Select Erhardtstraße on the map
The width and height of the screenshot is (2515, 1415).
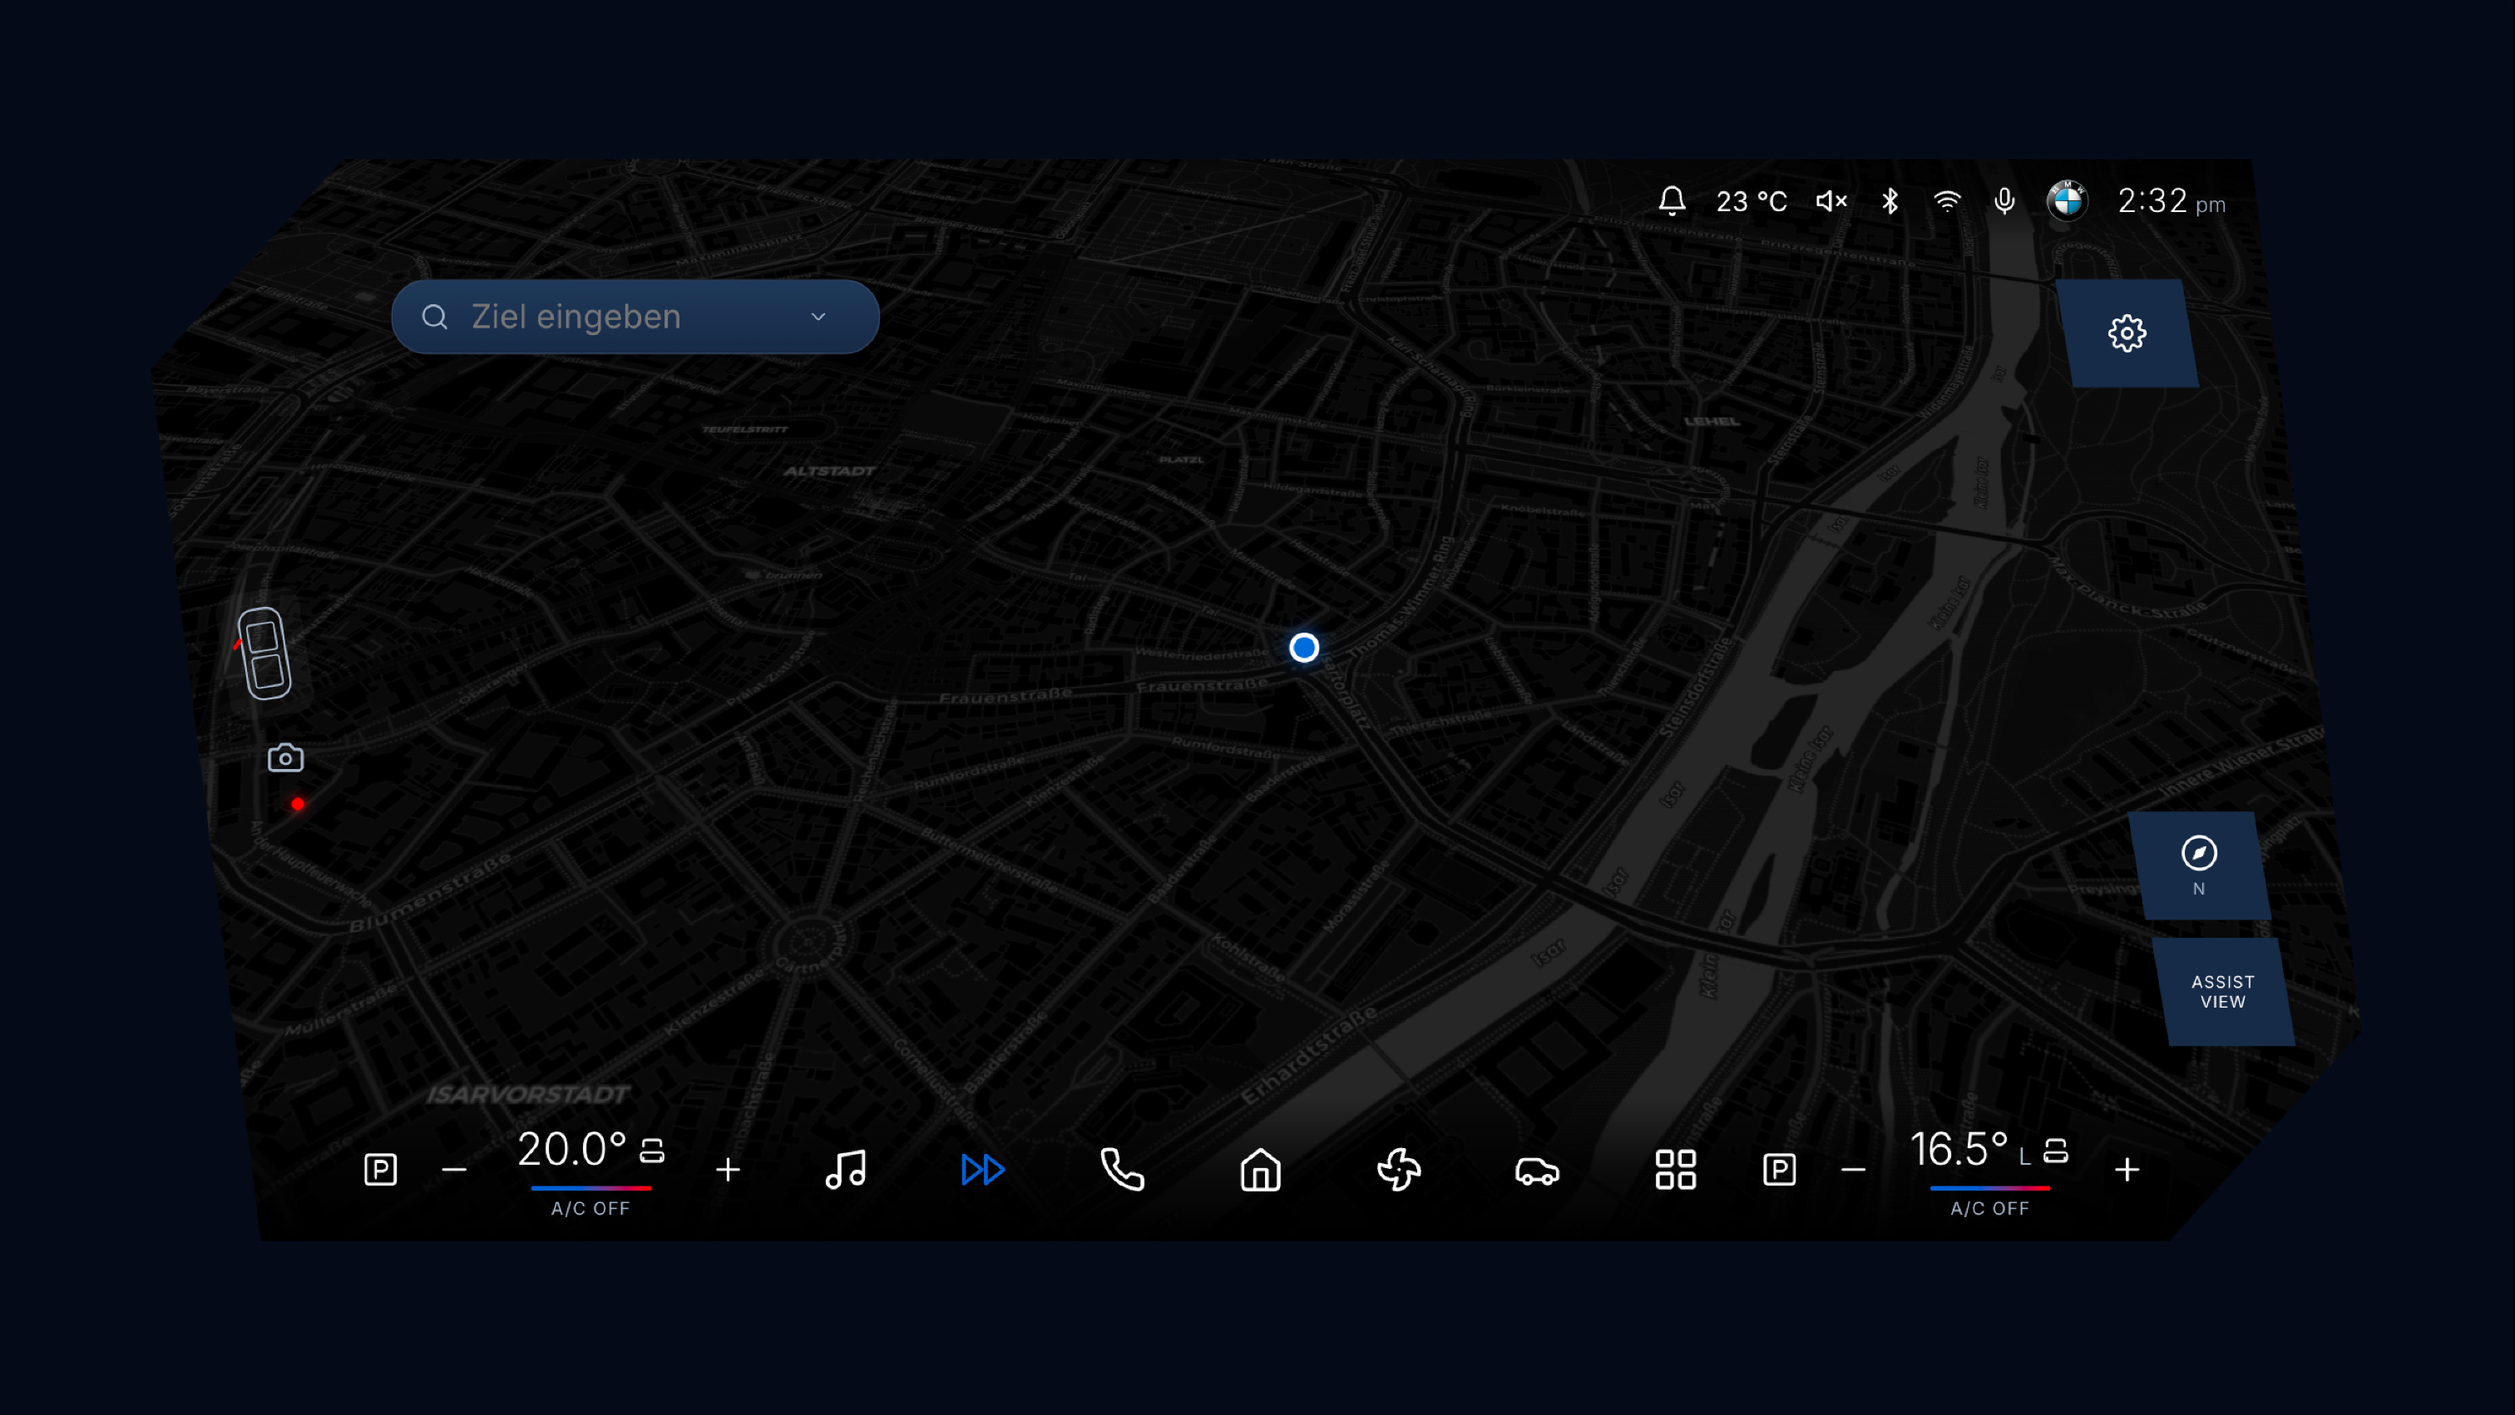(1308, 1055)
